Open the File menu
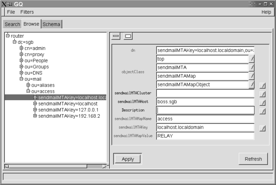Screen dimensions: 276x185 11,12
